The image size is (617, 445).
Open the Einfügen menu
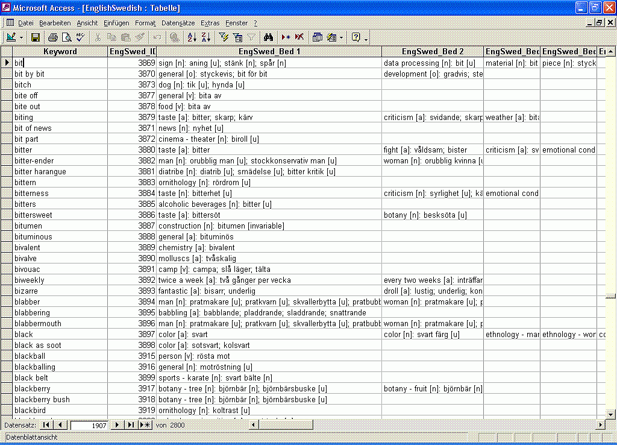pos(116,24)
